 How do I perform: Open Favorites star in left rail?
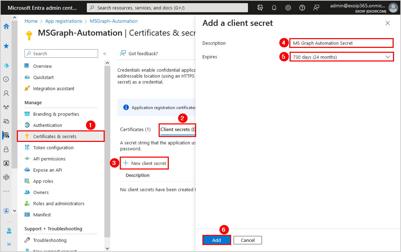tap(6, 46)
